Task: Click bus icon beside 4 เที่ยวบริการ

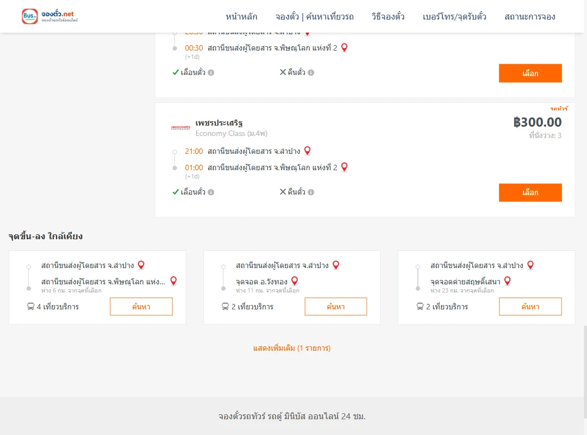Action: [x=30, y=307]
